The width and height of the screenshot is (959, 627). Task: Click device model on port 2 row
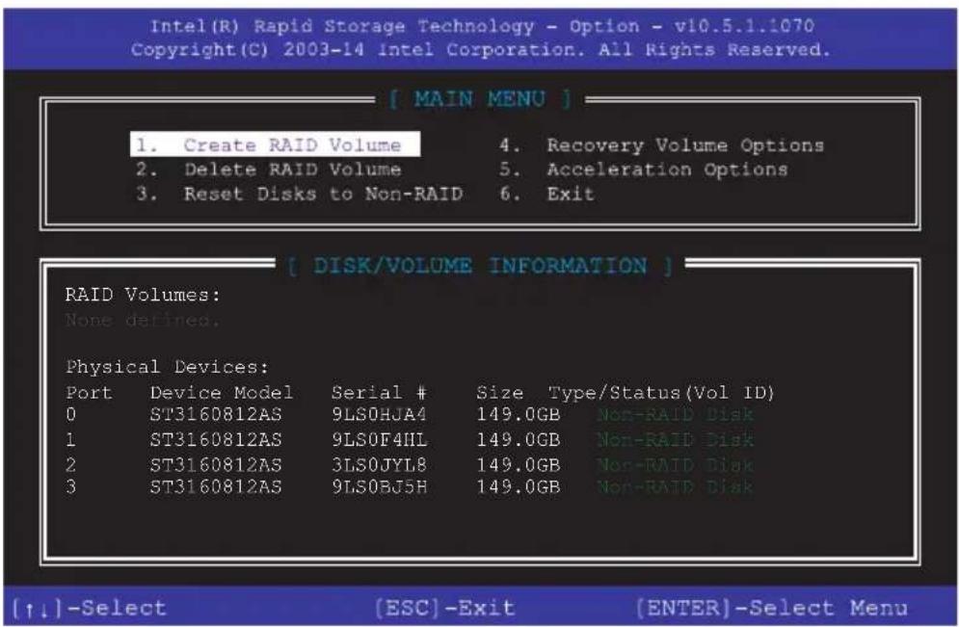pos(216,465)
